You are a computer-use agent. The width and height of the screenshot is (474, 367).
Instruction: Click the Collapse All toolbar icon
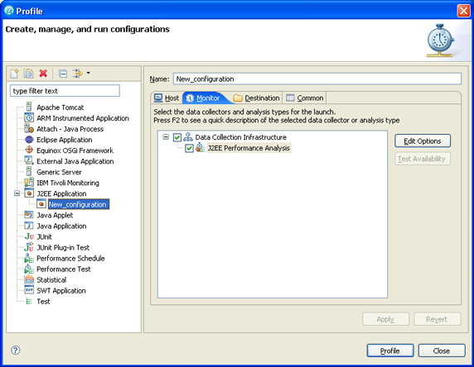tap(63, 74)
